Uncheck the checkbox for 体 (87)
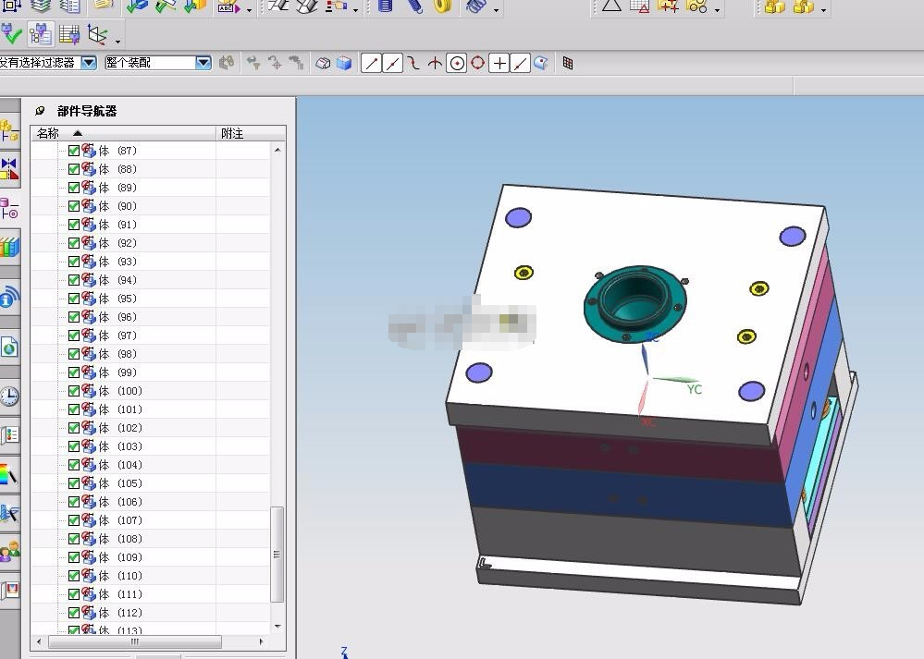Image resolution: width=924 pixels, height=659 pixels. pos(74,151)
